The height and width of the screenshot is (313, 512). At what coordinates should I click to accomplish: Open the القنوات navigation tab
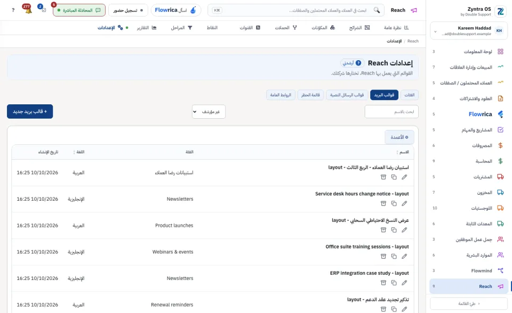[x=250, y=28]
